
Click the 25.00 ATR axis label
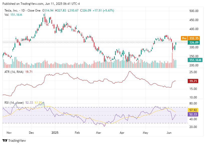193,72
